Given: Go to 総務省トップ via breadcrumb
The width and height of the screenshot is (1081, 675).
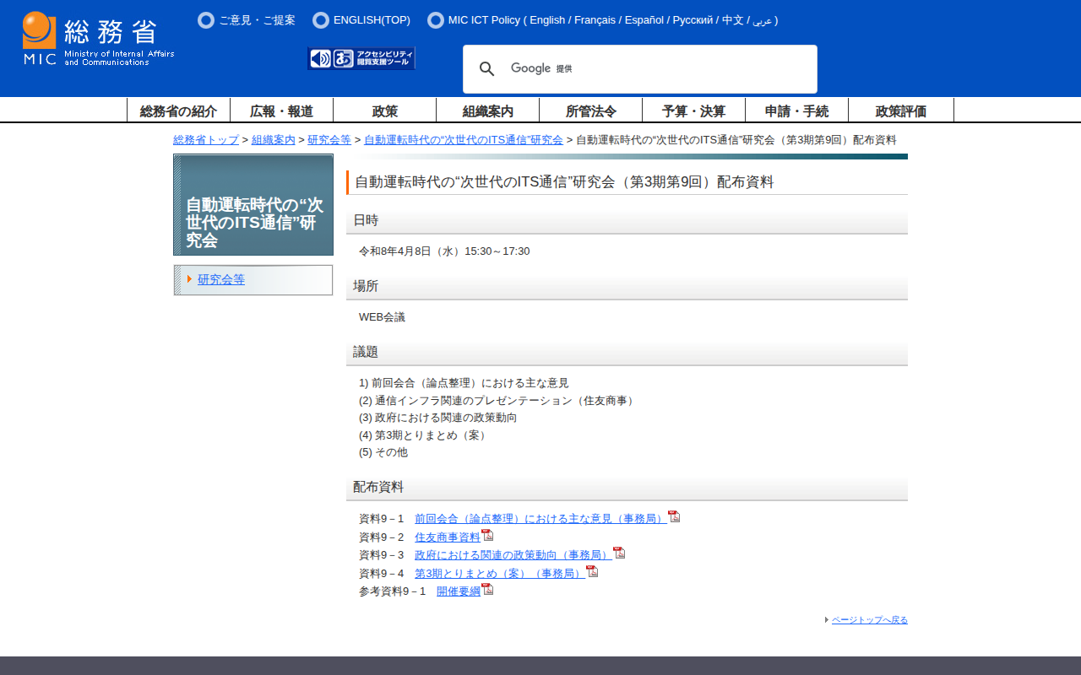Looking at the screenshot, I should click(205, 139).
